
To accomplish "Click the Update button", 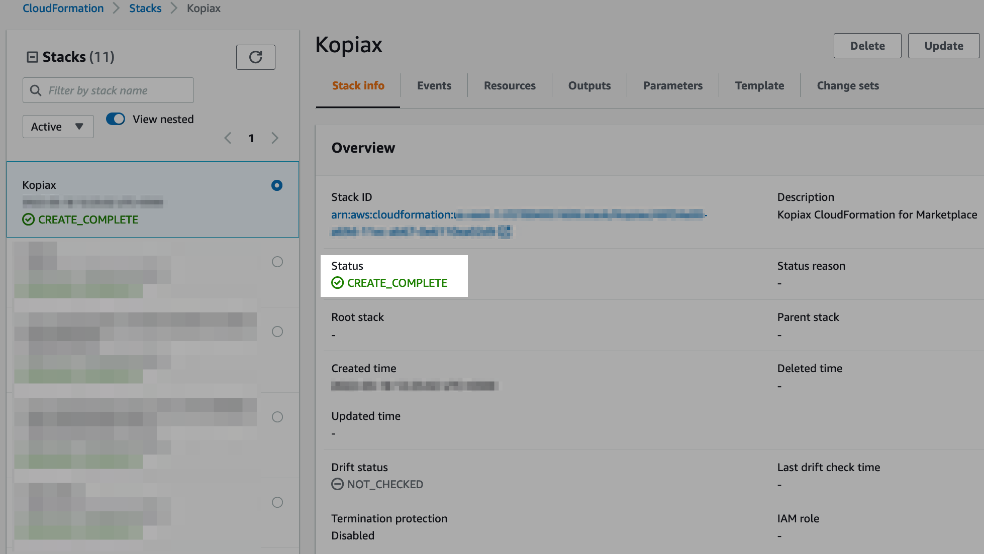I will pyautogui.click(x=944, y=46).
